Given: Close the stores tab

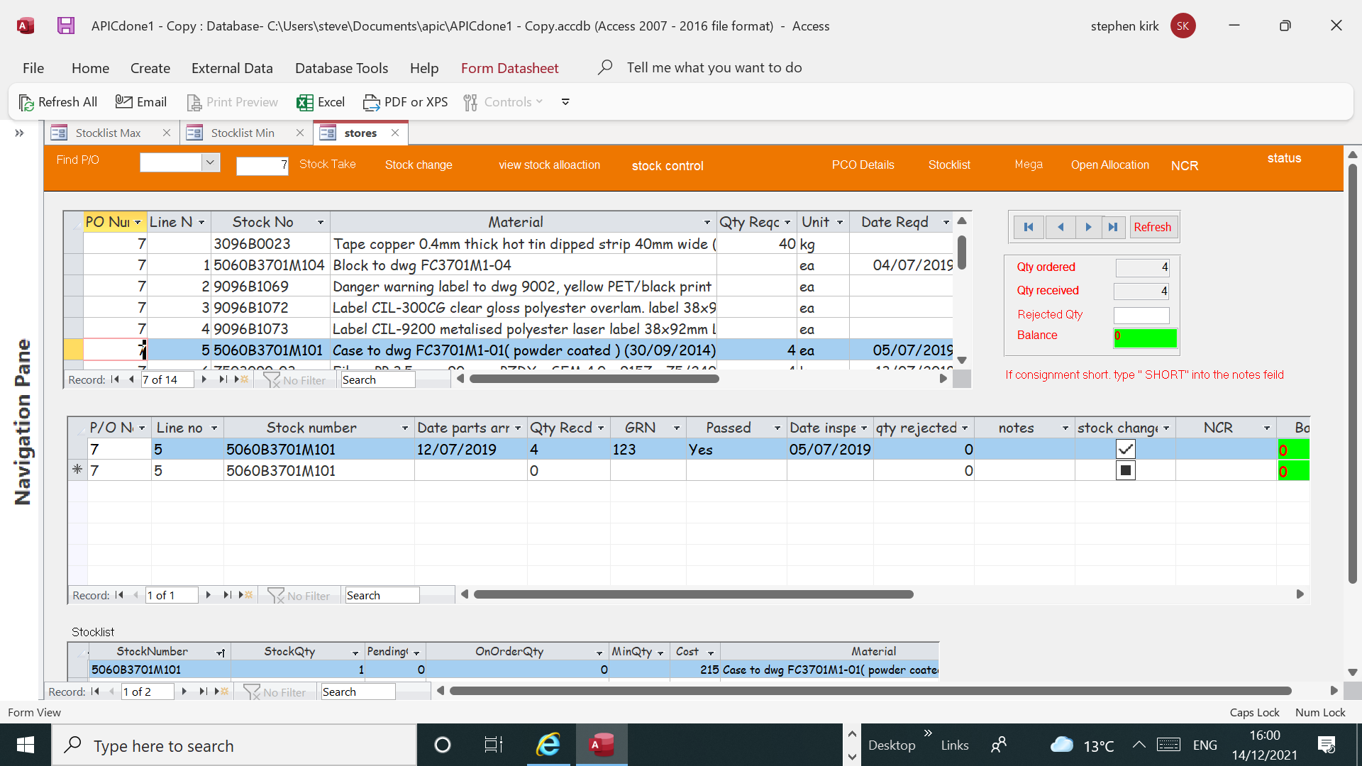Looking at the screenshot, I should pos(395,133).
